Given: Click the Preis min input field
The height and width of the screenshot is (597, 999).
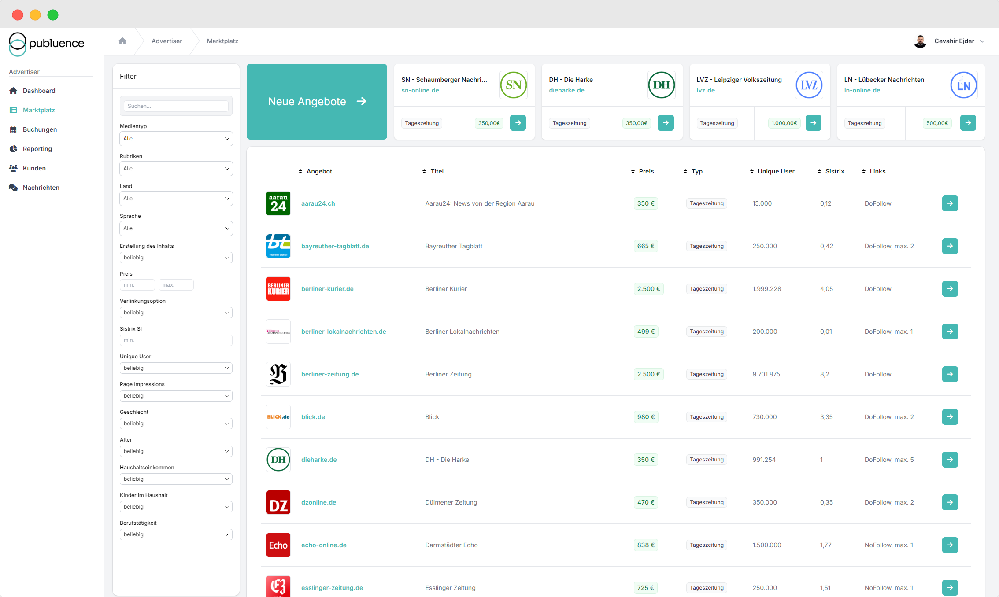Looking at the screenshot, I should pyautogui.click(x=137, y=285).
